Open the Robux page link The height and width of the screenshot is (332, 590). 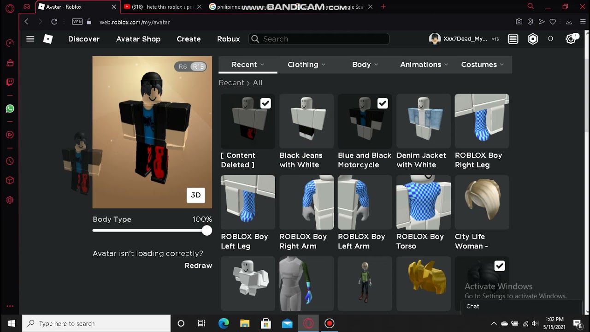[229, 39]
